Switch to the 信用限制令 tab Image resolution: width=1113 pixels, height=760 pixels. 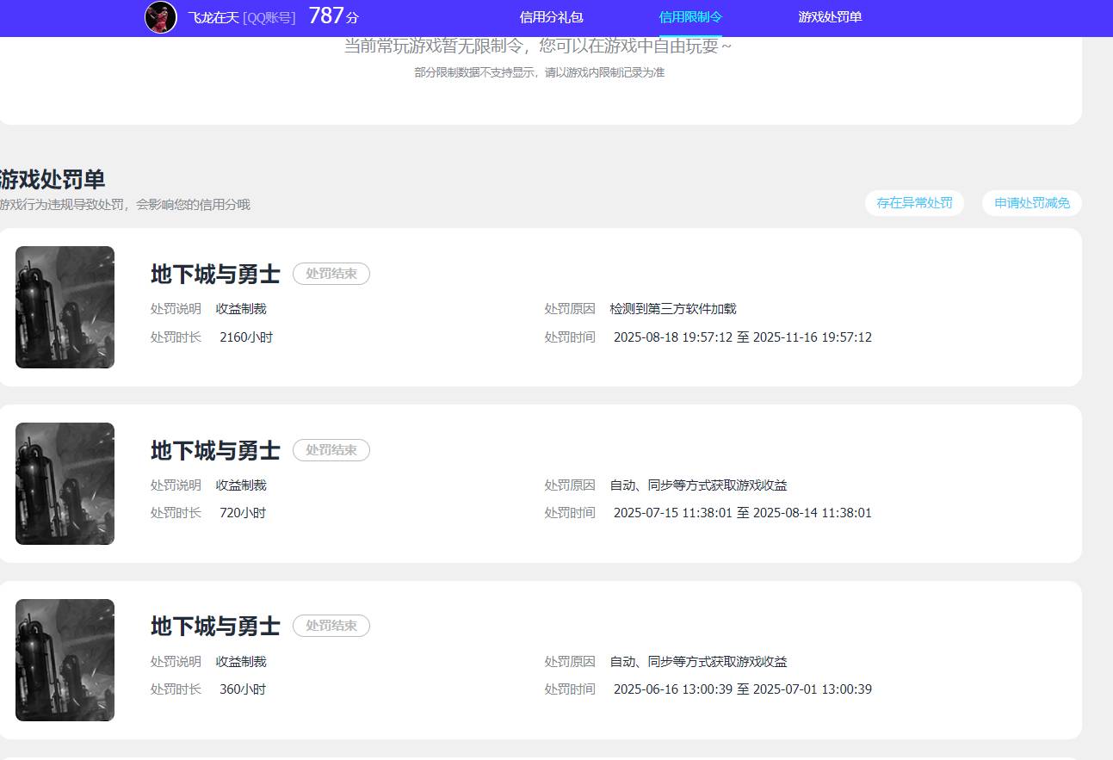(690, 17)
